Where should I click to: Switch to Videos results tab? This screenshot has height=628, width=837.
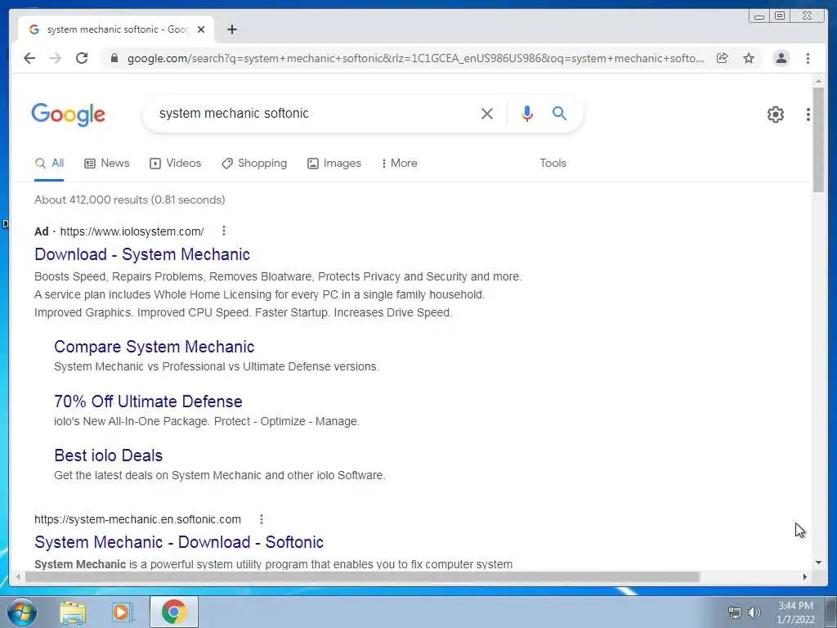tap(175, 164)
